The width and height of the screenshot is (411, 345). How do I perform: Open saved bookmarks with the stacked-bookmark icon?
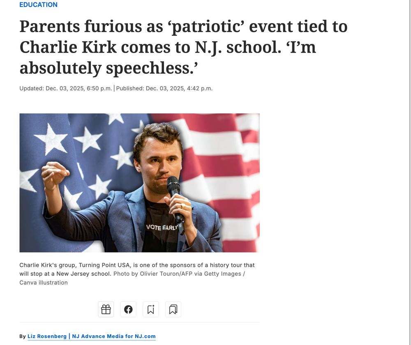coord(173,309)
